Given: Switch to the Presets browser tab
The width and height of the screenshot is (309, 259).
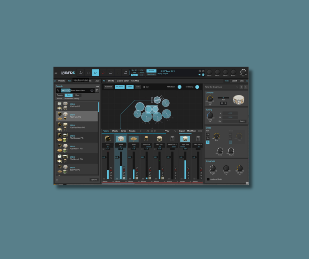Looking at the screenshot, I should [61, 81].
